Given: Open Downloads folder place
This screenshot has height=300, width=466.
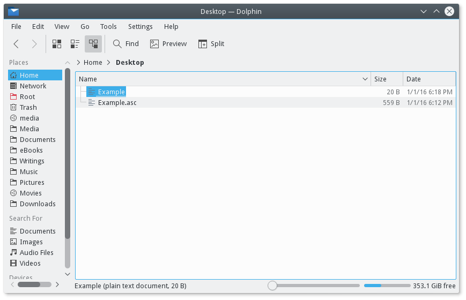Looking at the screenshot, I should click(x=35, y=204).
